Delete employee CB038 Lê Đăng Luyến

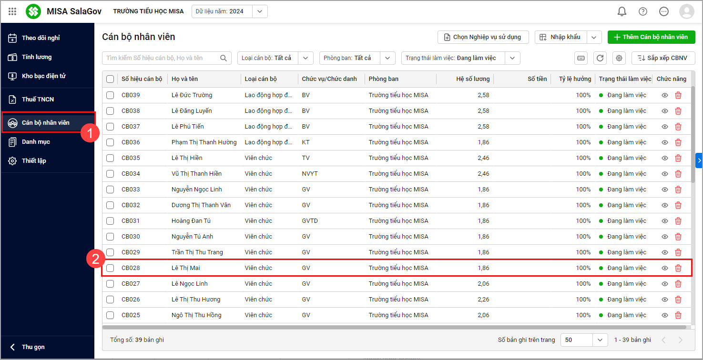pyautogui.click(x=678, y=111)
